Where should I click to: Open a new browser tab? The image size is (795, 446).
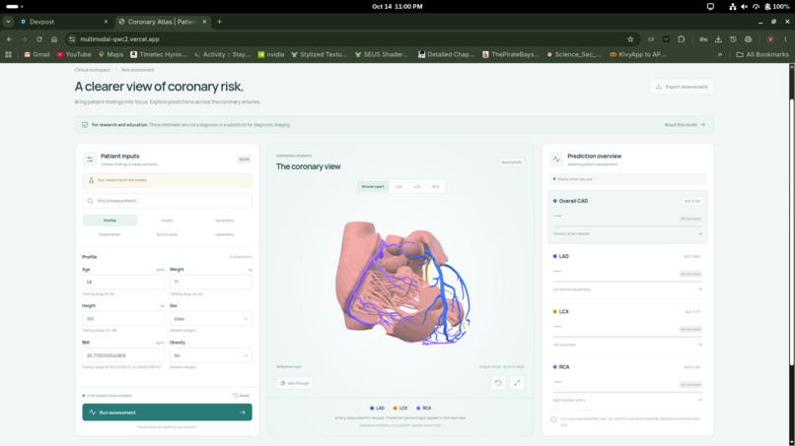pyautogui.click(x=219, y=22)
